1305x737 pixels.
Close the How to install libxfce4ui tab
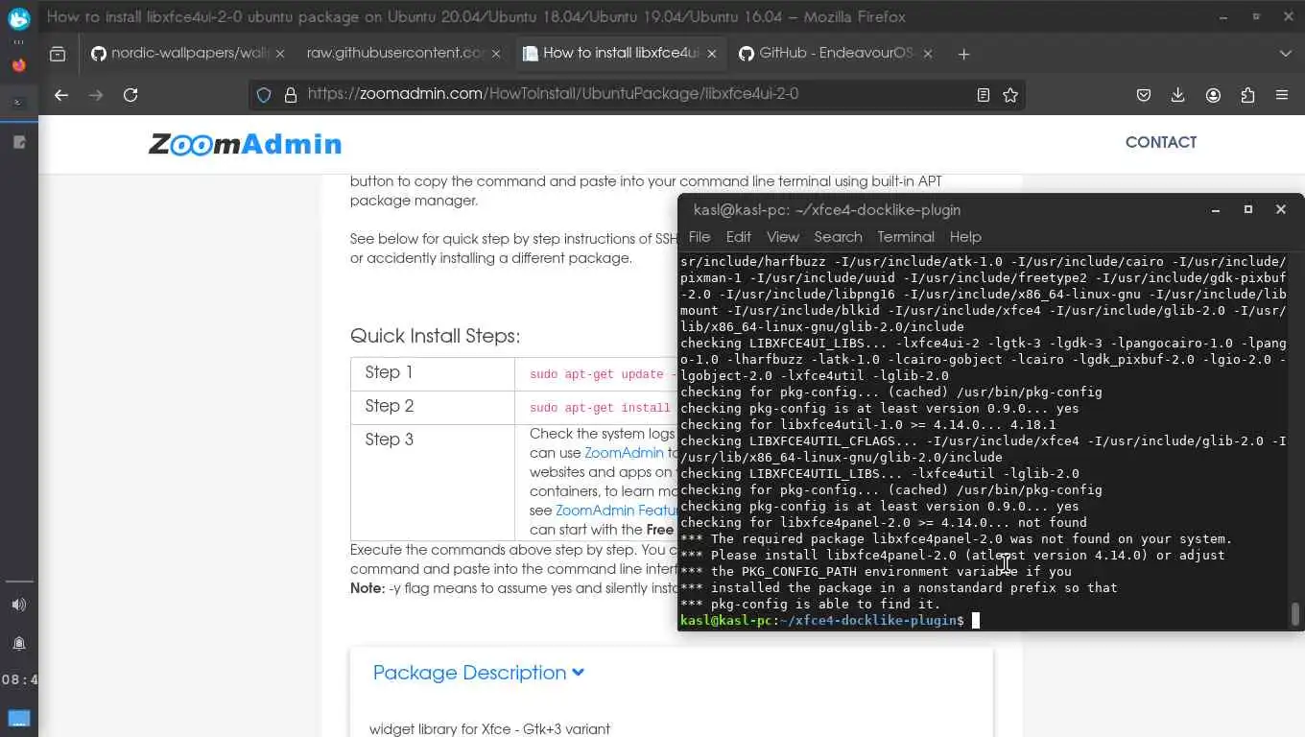click(712, 54)
